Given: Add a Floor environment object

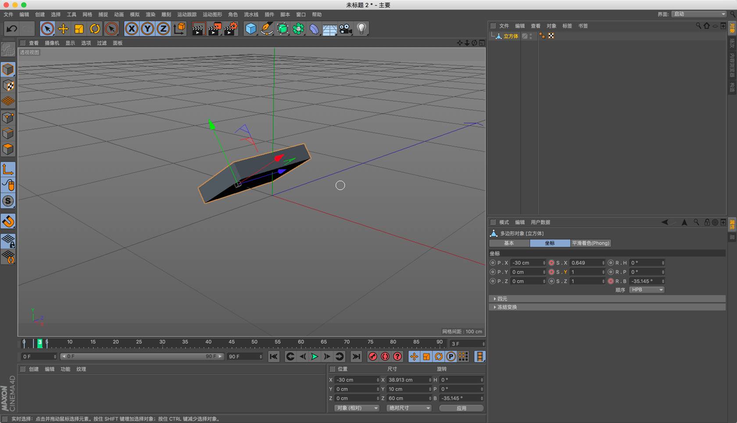Looking at the screenshot, I should pyautogui.click(x=329, y=29).
